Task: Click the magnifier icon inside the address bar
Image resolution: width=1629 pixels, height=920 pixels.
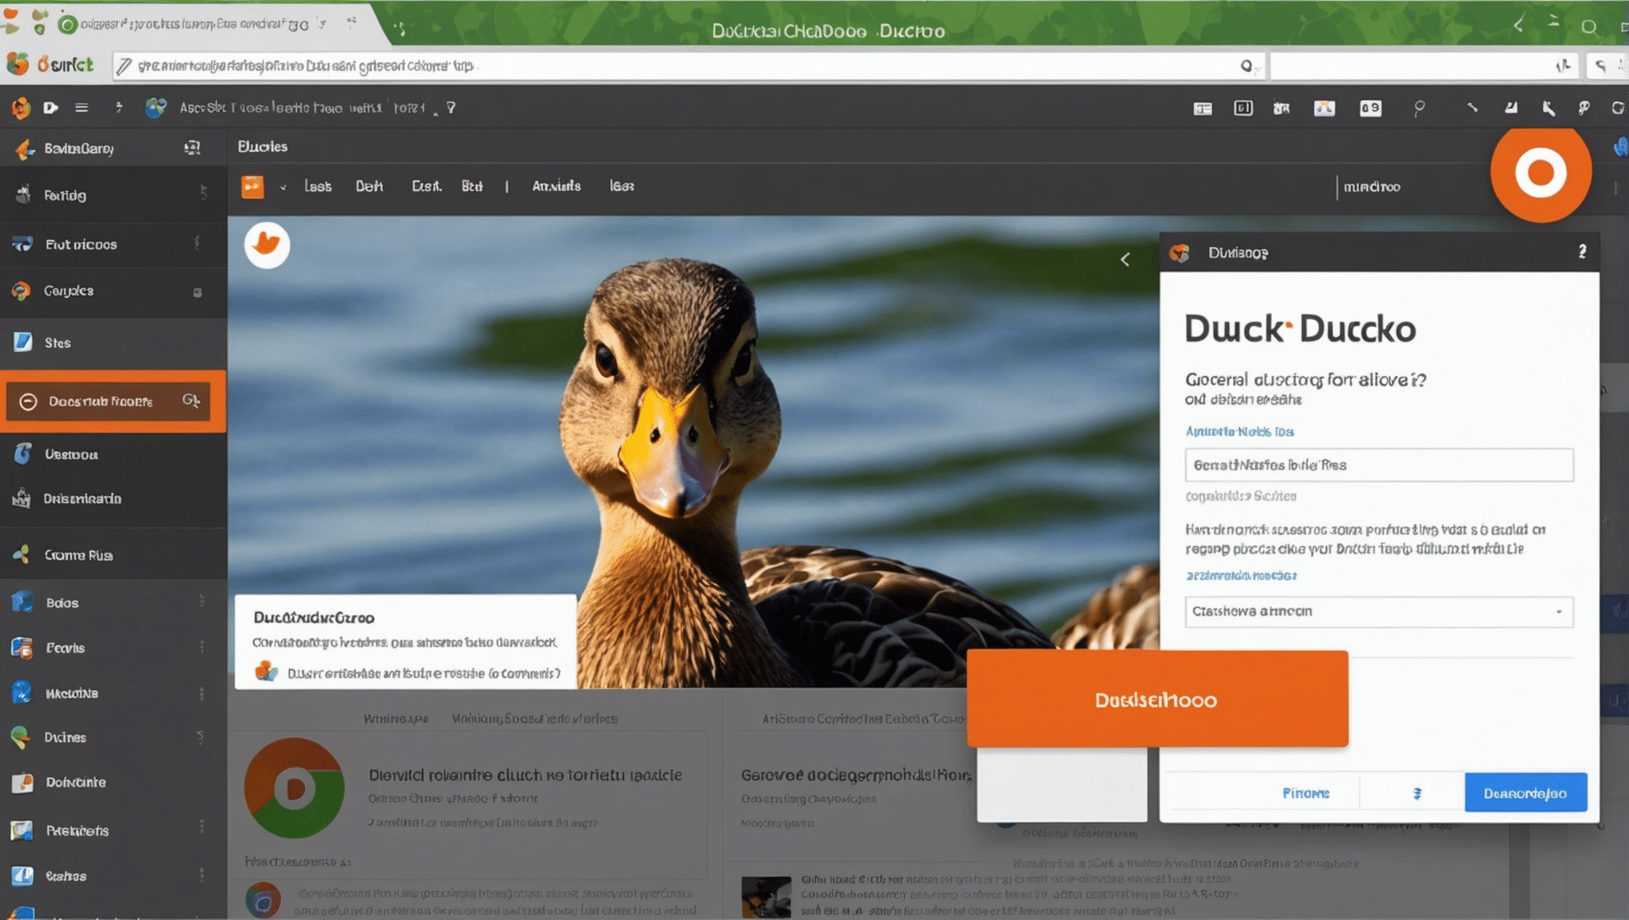Action: pos(1247,66)
